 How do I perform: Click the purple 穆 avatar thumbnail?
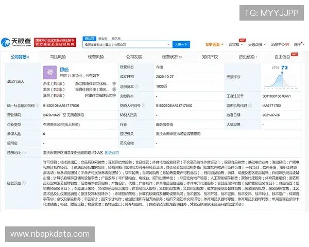coord(50,72)
